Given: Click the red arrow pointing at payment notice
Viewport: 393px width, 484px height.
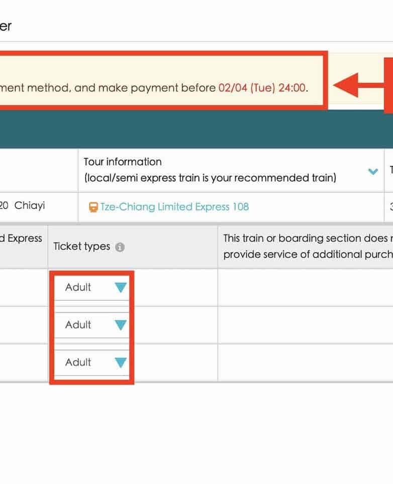Looking at the screenshot, I should [x=357, y=86].
